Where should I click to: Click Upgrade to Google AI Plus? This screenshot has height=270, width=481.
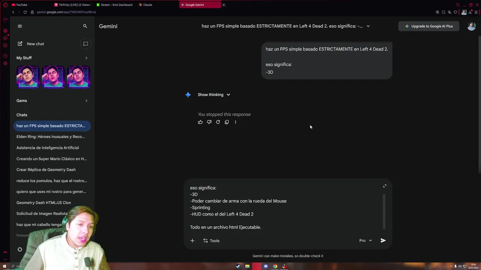click(x=429, y=26)
